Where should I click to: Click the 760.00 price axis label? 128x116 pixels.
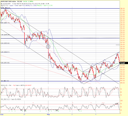click(x=123, y=24)
